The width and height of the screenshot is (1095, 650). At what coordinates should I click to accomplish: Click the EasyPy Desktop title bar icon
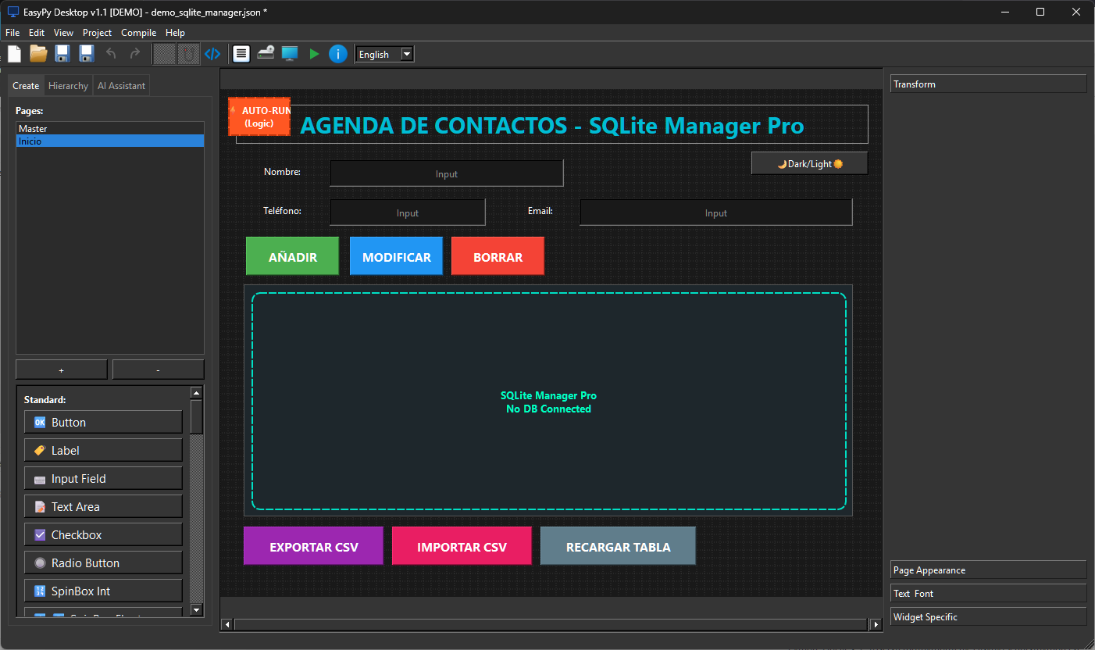click(12, 12)
